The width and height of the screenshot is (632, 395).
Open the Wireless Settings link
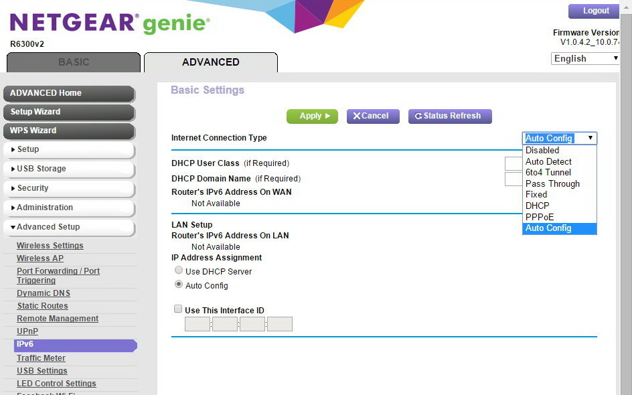50,246
